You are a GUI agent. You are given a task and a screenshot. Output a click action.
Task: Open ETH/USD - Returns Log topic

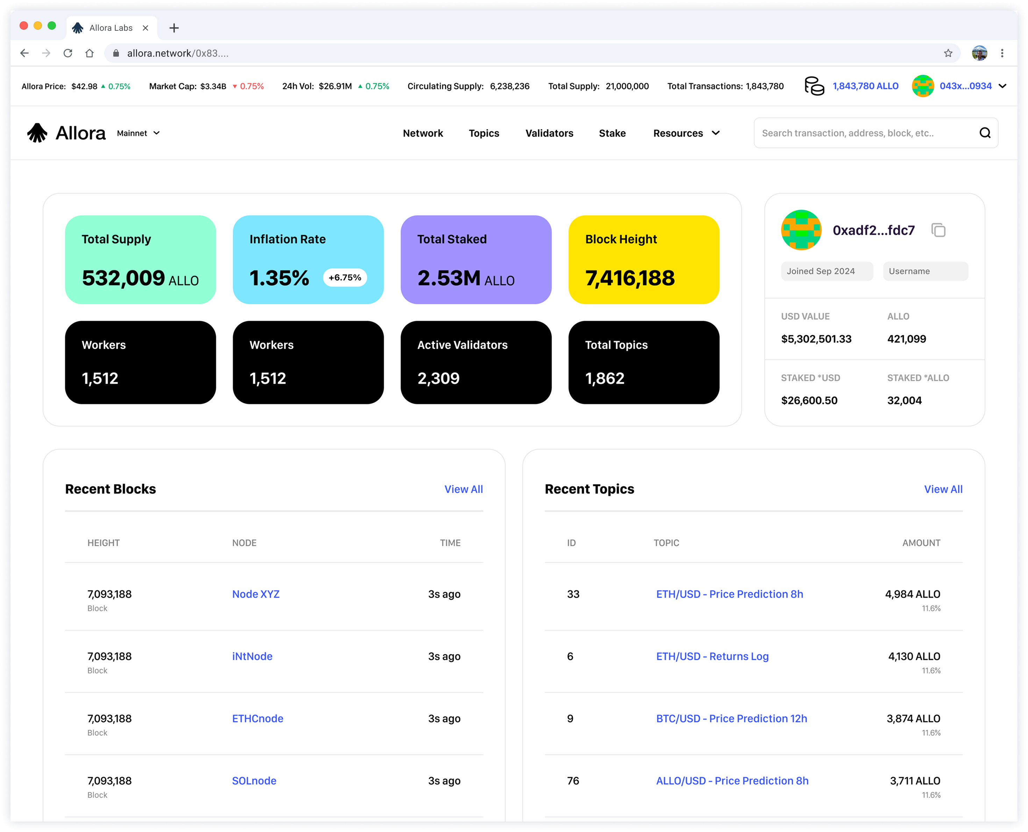tap(712, 657)
